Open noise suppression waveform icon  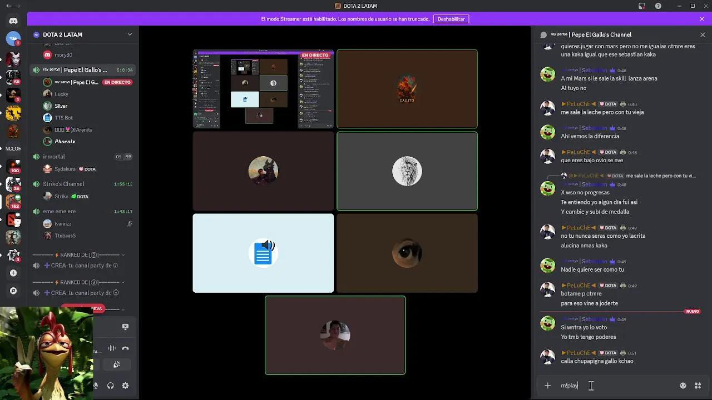pyautogui.click(x=112, y=348)
